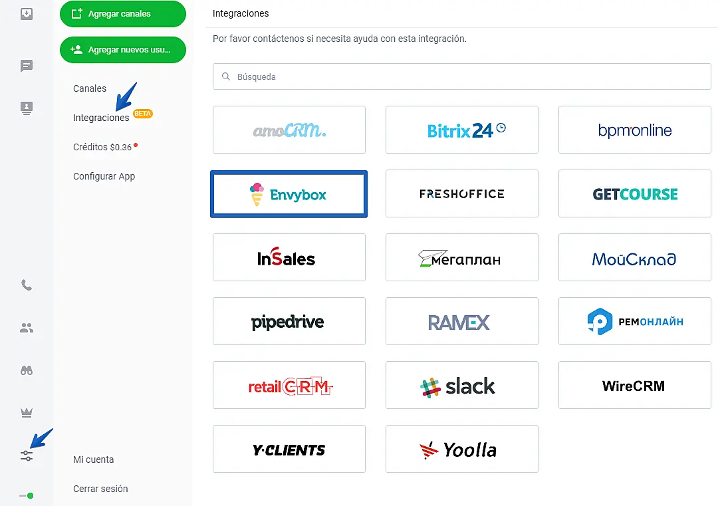
Task: Click Cerrar sesión to log out
Action: (100, 489)
